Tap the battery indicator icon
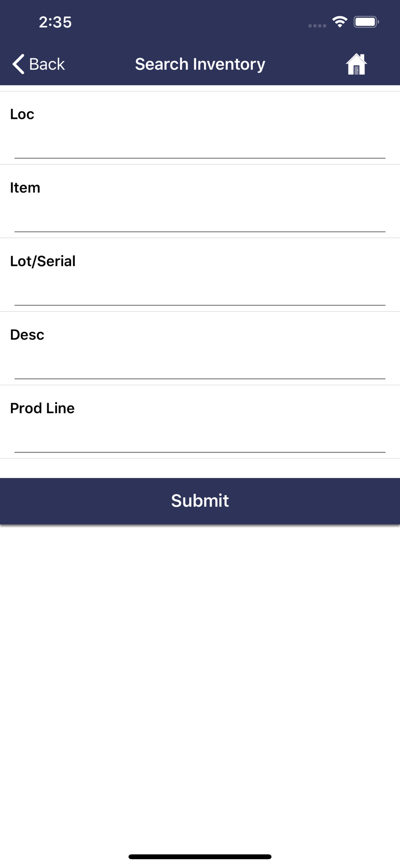The image size is (400, 867). [x=366, y=22]
